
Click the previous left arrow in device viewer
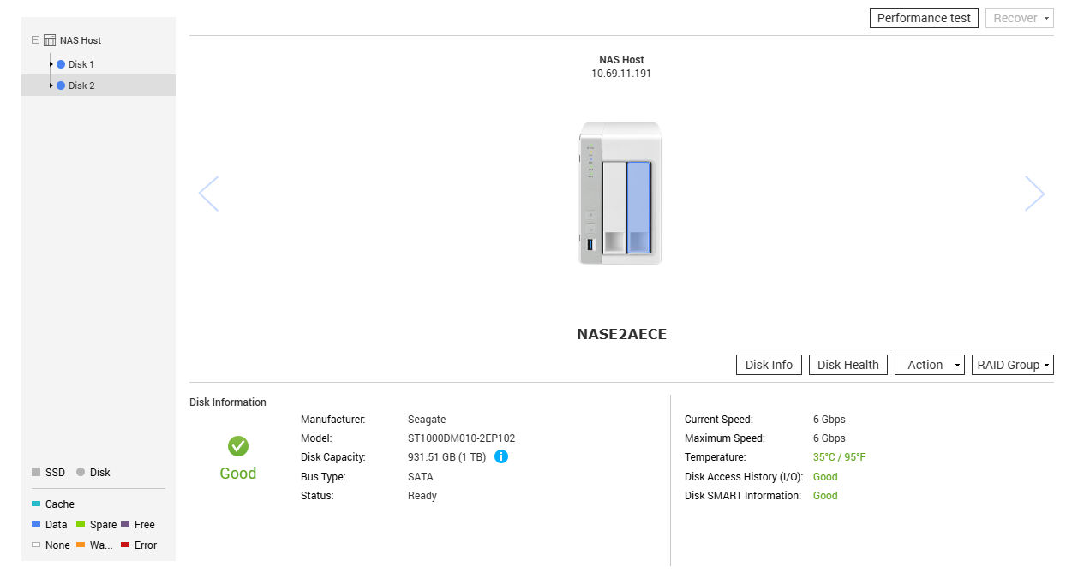[208, 194]
